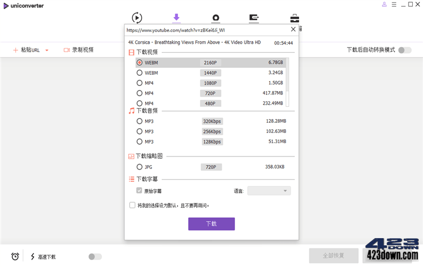Open the Burn disc tab icon
423x267 pixels.
(x=215, y=18)
